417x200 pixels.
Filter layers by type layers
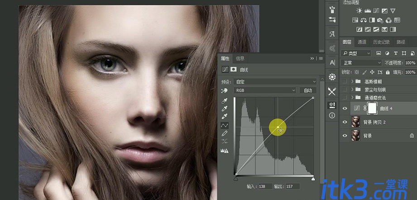(395, 53)
